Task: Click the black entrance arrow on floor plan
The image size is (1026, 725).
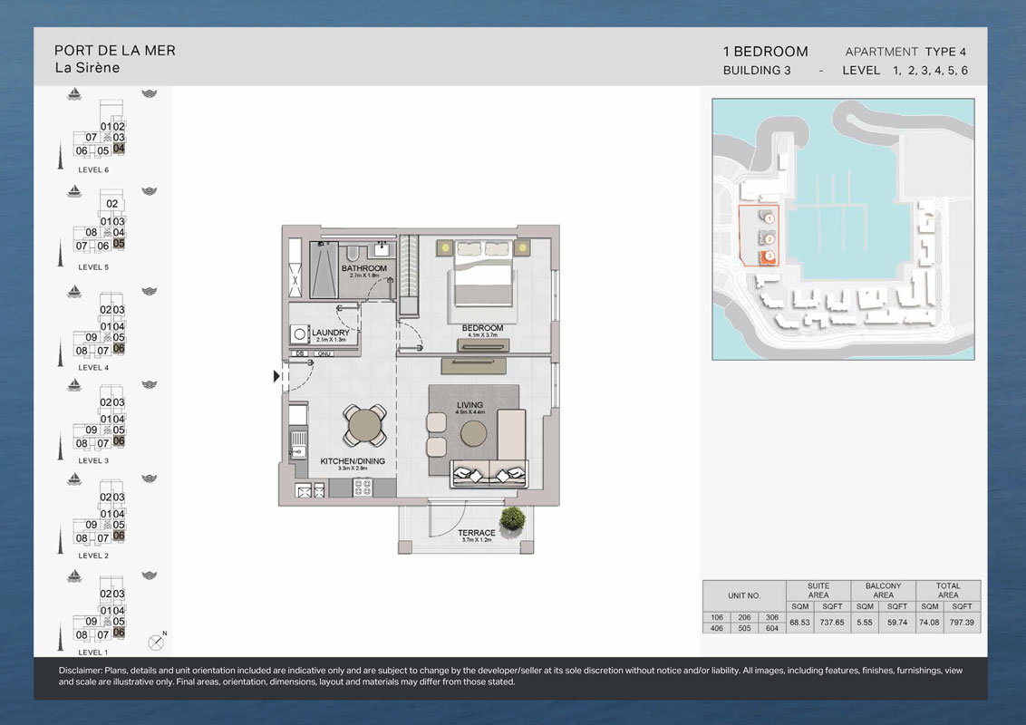Action: click(x=277, y=376)
